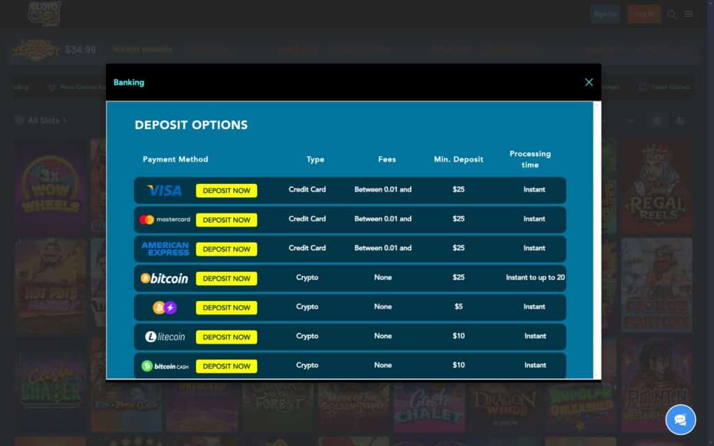Click the Sign Up button
Screen dimensions: 714x446
click(x=605, y=14)
